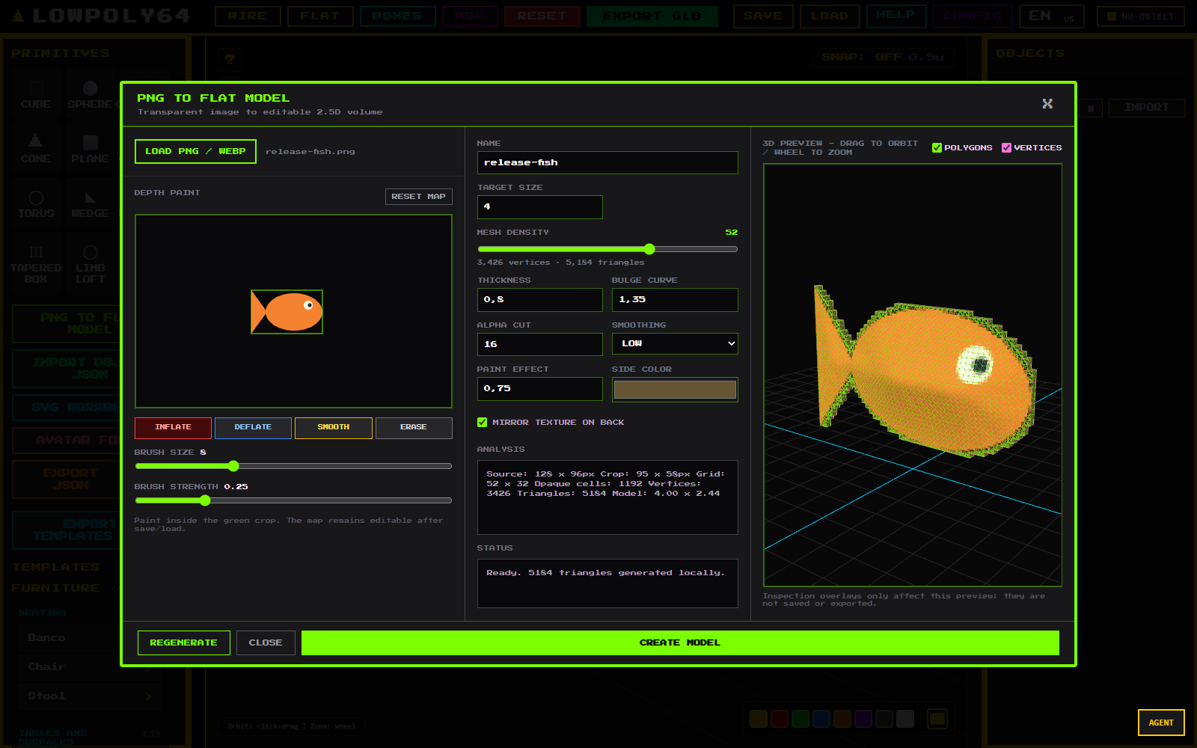1197x748 pixels.
Task: Click the Load button in top bar
Action: tap(830, 16)
